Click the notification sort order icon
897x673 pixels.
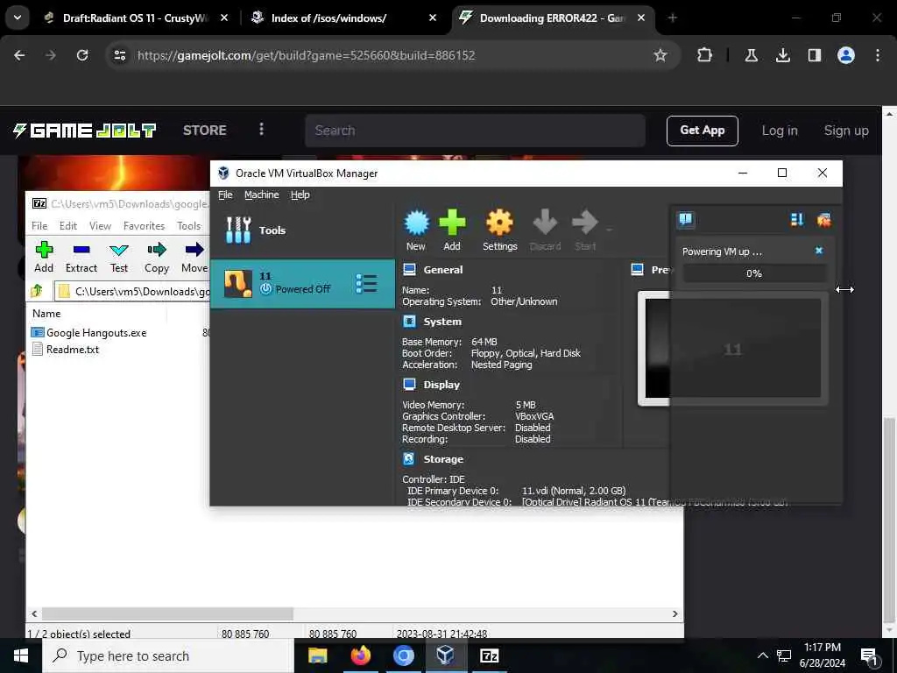tap(796, 220)
